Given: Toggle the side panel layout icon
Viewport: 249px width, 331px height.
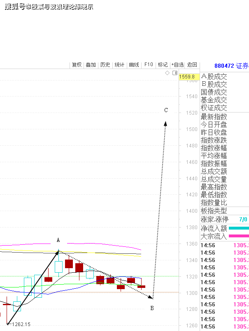Looking at the screenshot, I should coord(175,73).
